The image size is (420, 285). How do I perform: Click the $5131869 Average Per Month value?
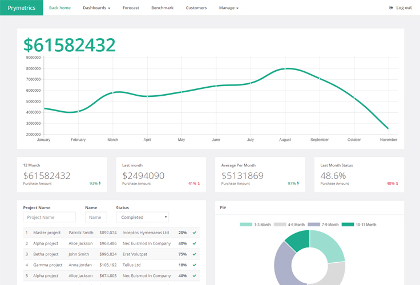[x=243, y=176]
